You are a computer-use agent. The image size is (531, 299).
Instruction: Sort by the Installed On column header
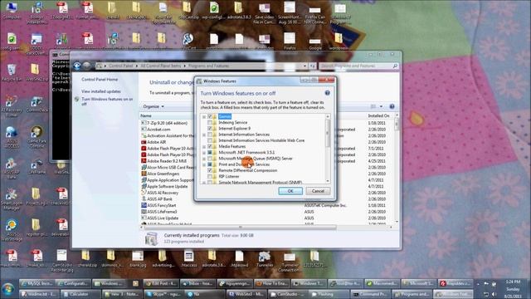(378, 116)
